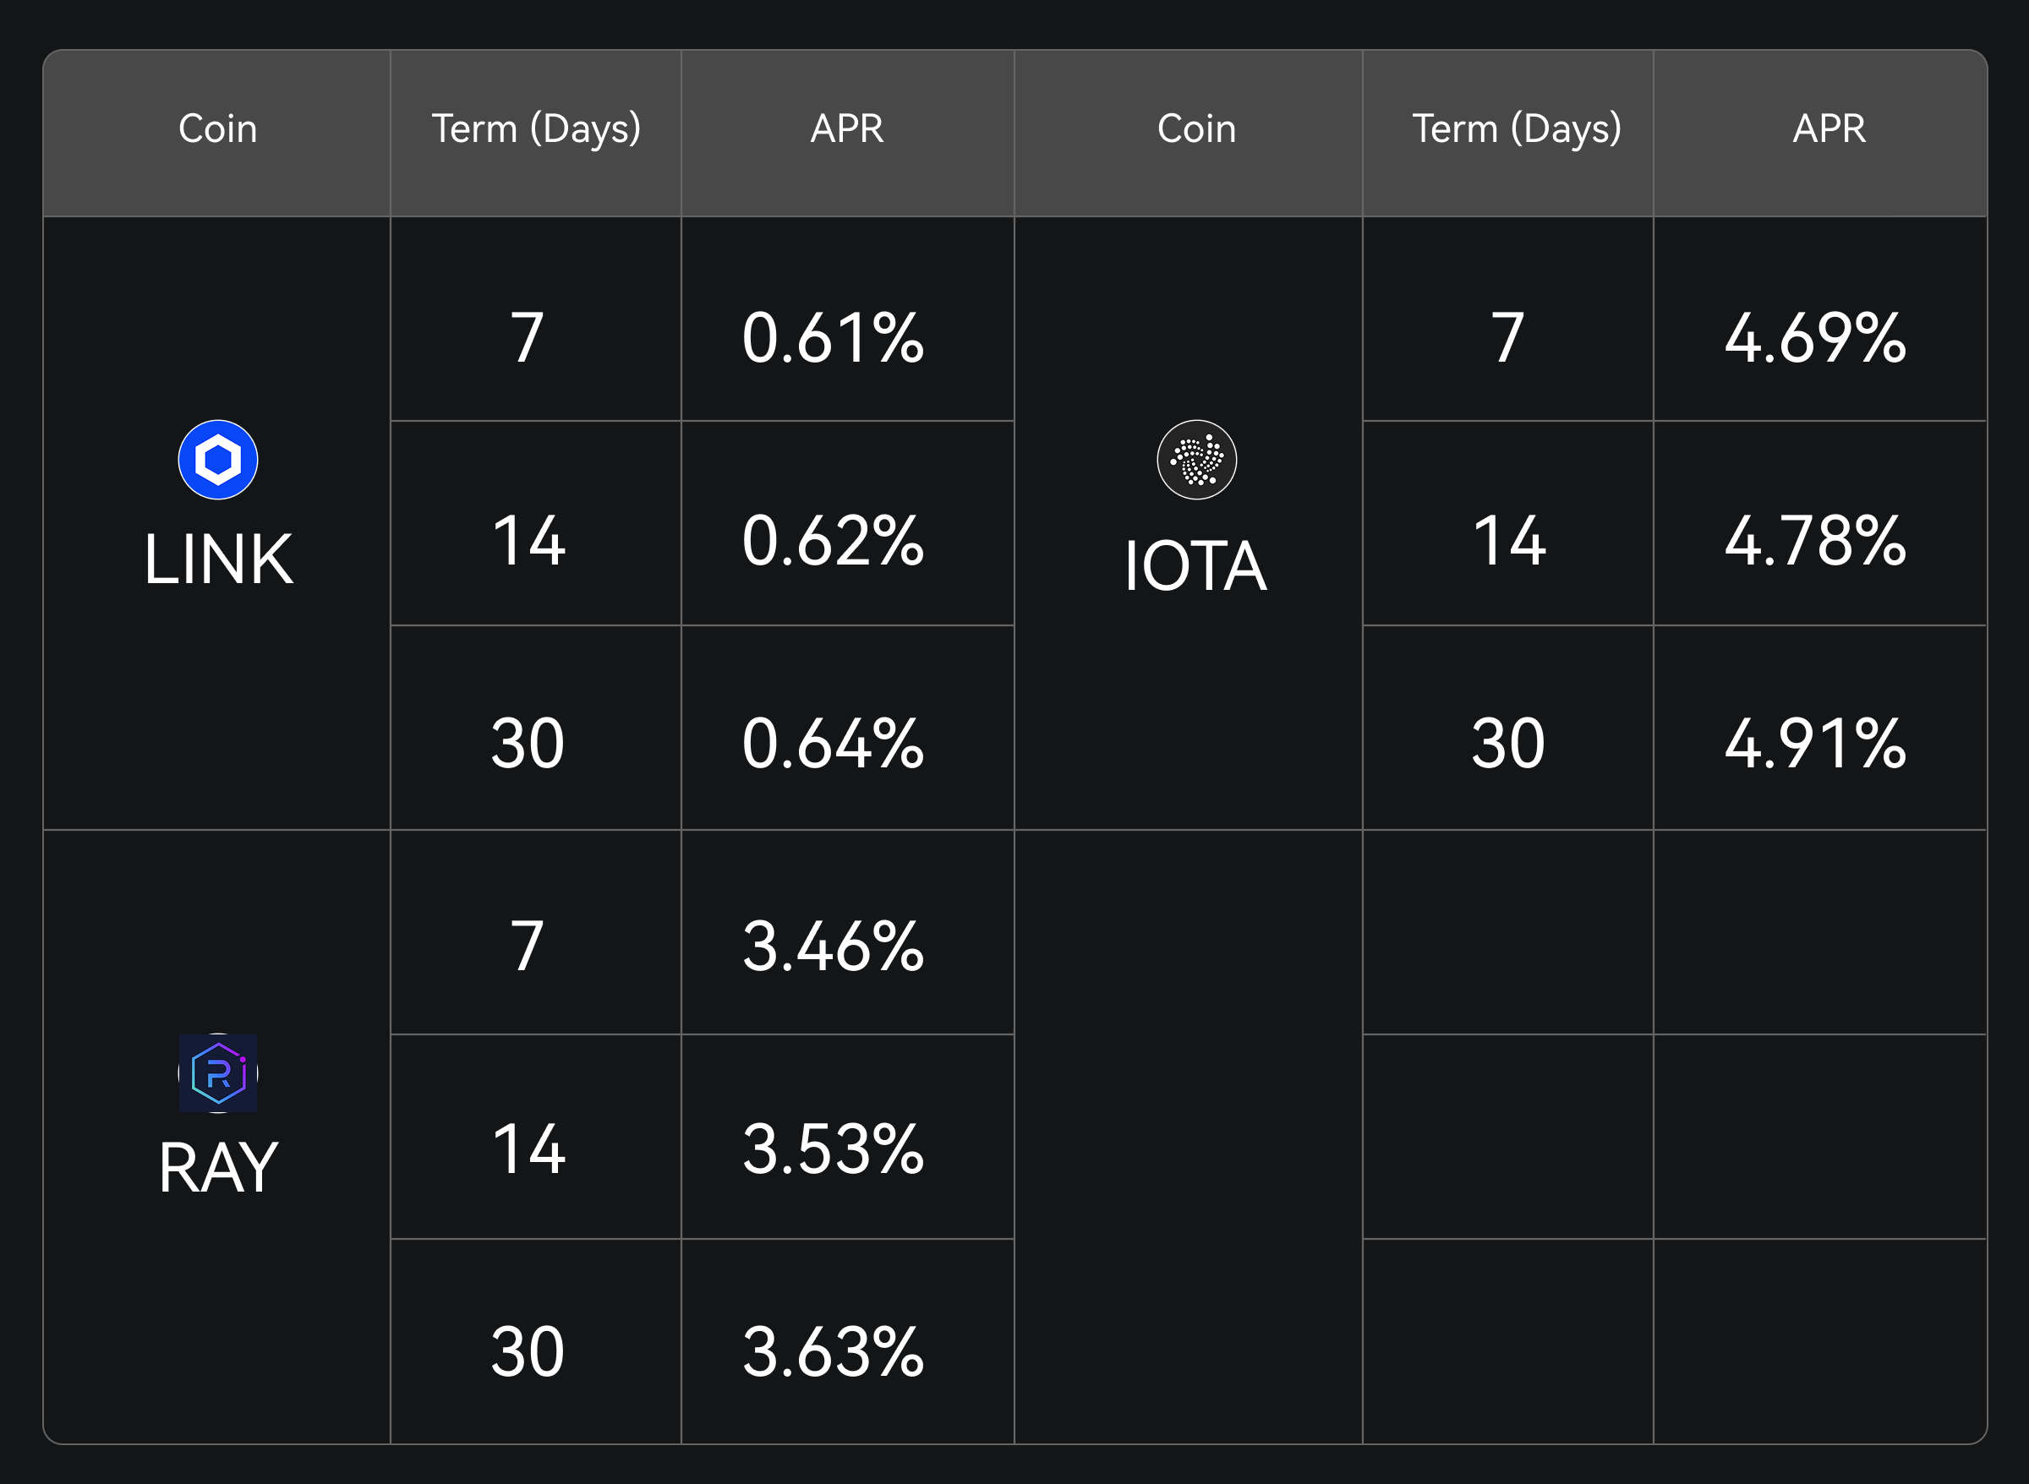Click the IOTA dotted logo icon

pos(1196,459)
